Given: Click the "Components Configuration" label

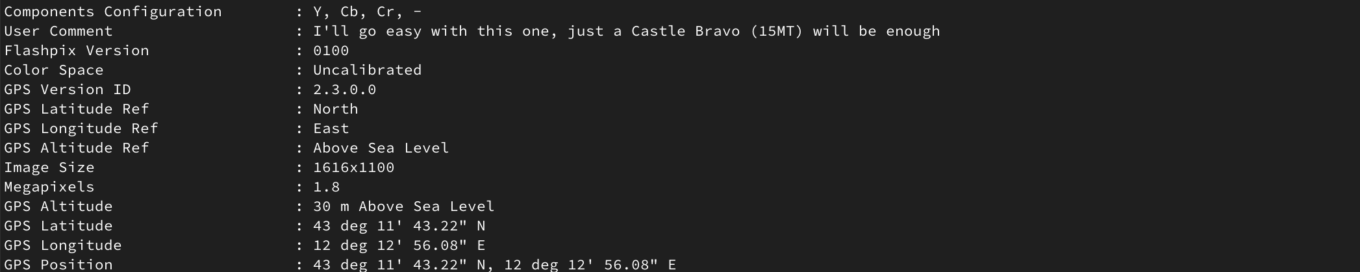Looking at the screenshot, I should point(112,12).
